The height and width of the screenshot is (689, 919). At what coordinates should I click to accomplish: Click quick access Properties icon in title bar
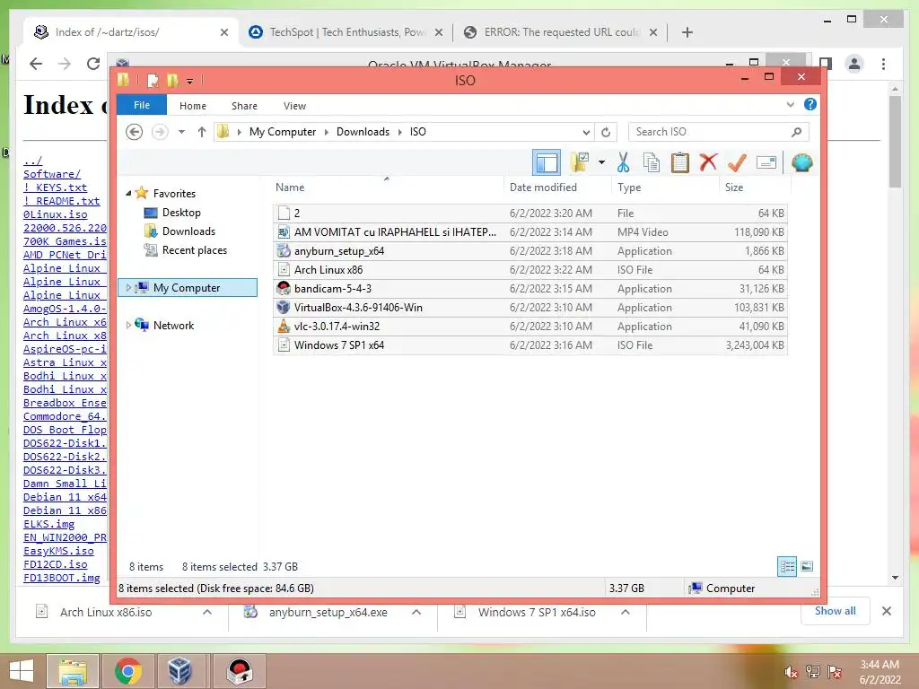(x=153, y=80)
